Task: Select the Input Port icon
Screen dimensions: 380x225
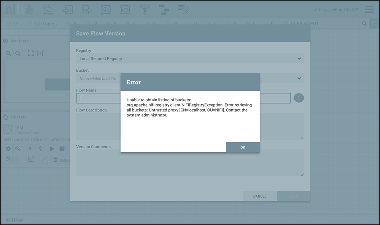Action: click(x=68, y=9)
